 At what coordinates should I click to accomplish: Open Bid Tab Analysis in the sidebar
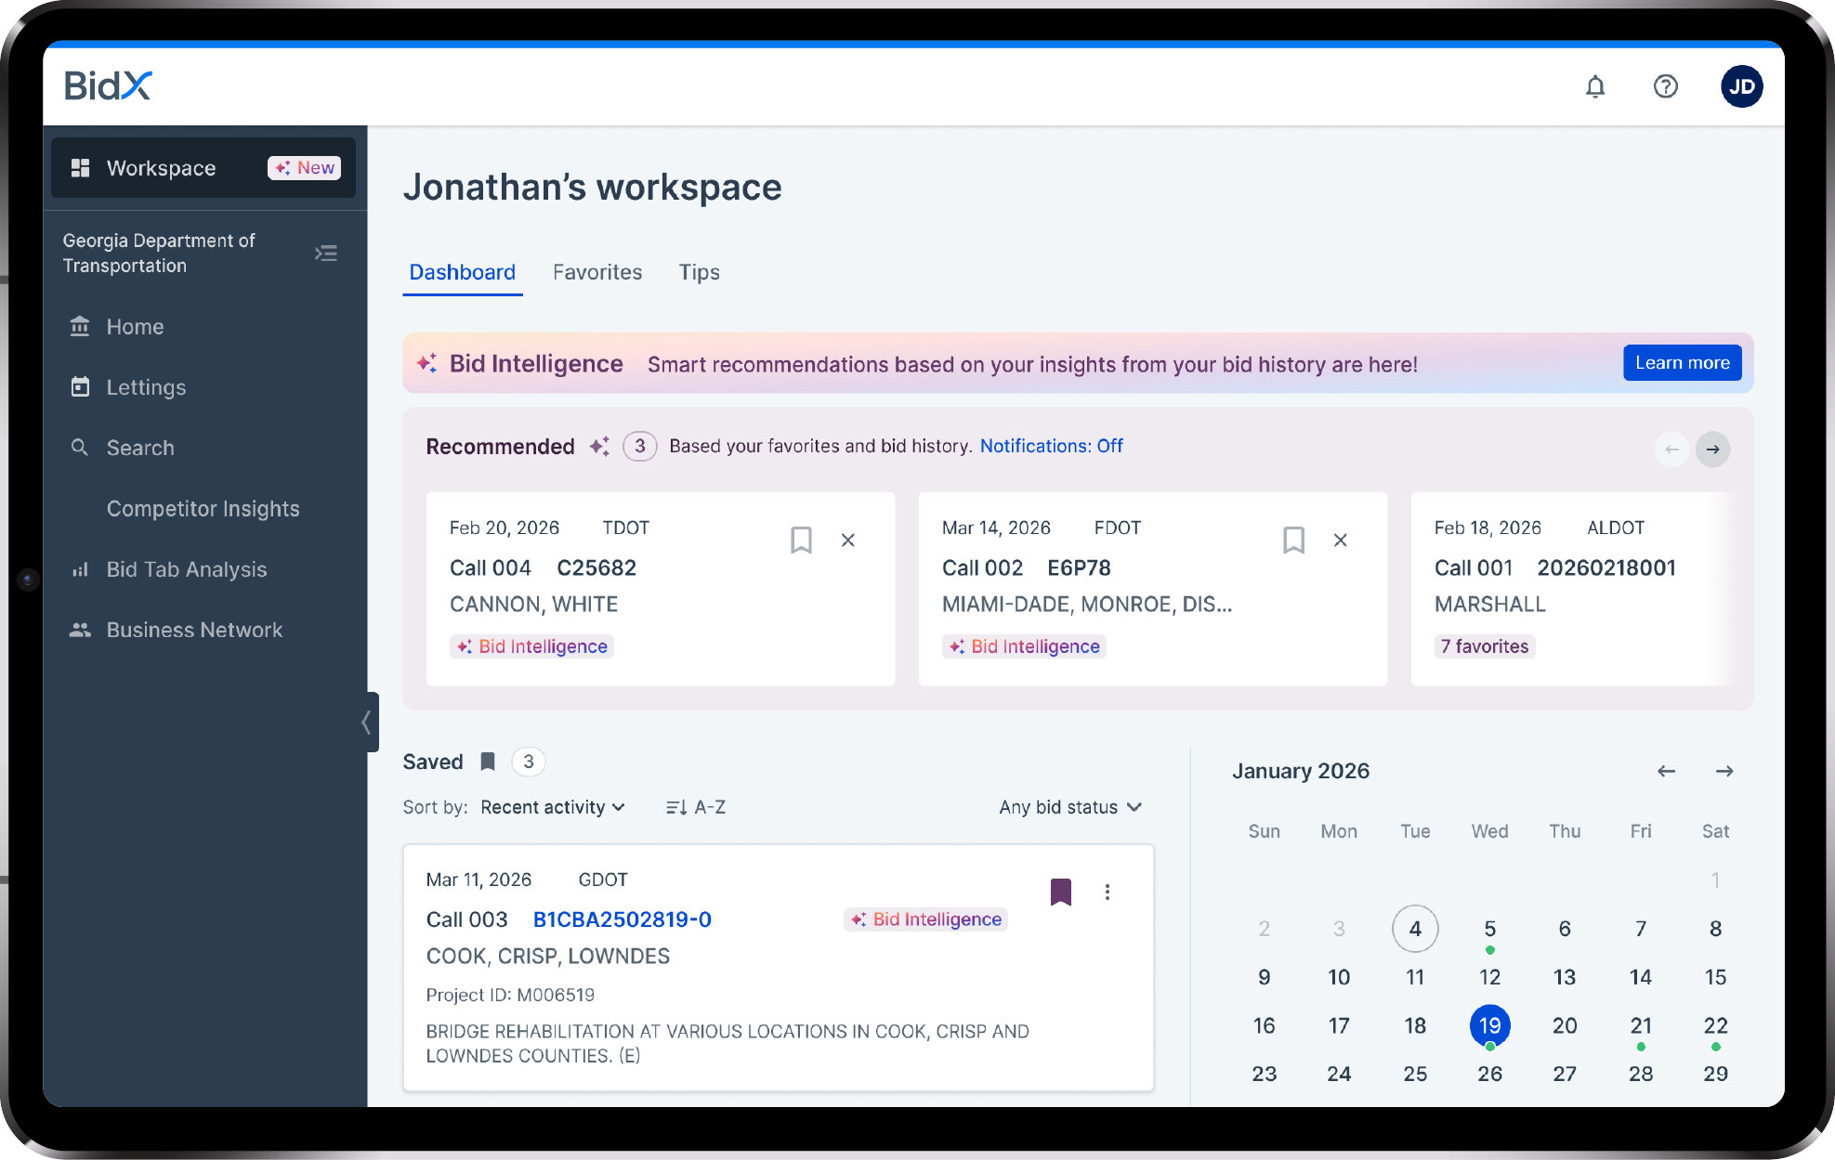coord(187,569)
